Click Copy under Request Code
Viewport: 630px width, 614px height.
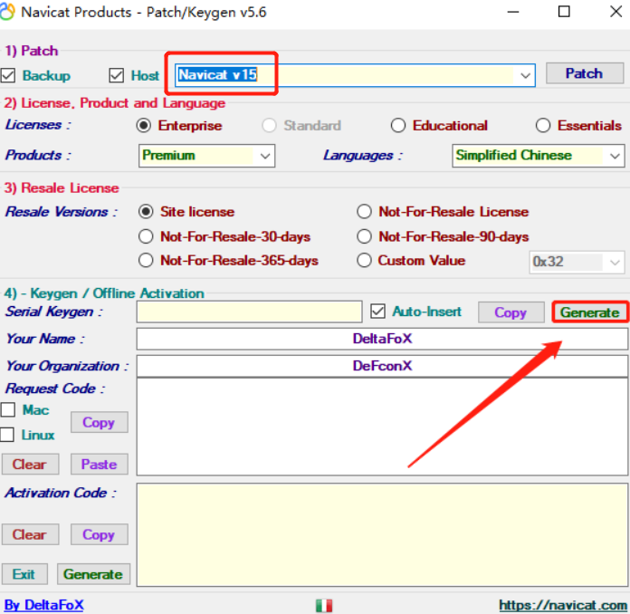pos(100,422)
